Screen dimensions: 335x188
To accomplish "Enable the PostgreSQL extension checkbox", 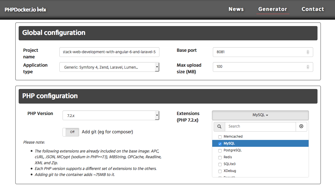I will tap(220, 151).
